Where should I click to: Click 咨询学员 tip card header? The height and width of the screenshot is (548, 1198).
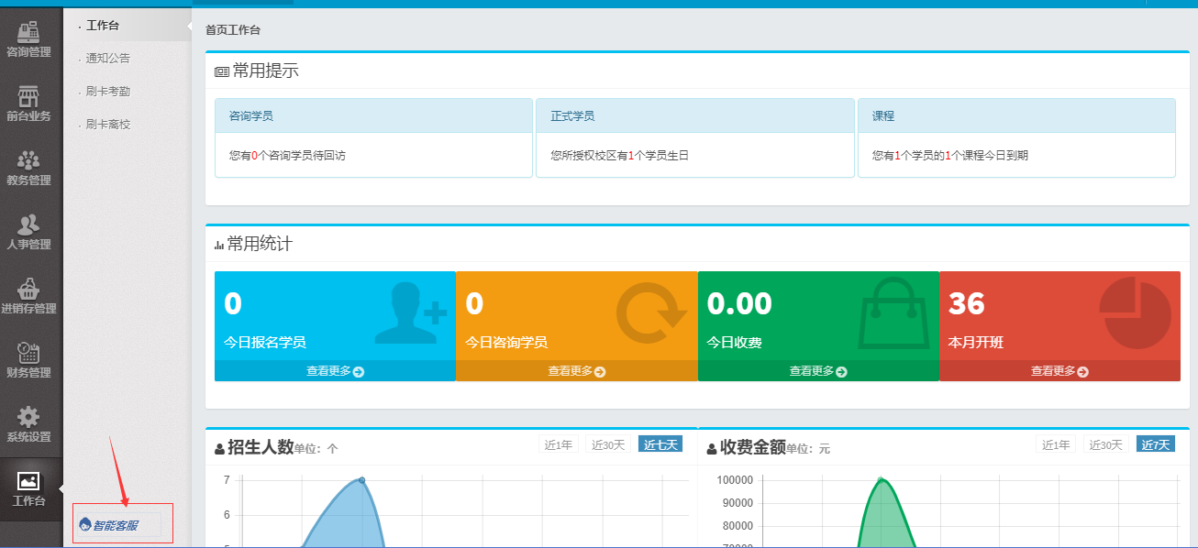[373, 116]
